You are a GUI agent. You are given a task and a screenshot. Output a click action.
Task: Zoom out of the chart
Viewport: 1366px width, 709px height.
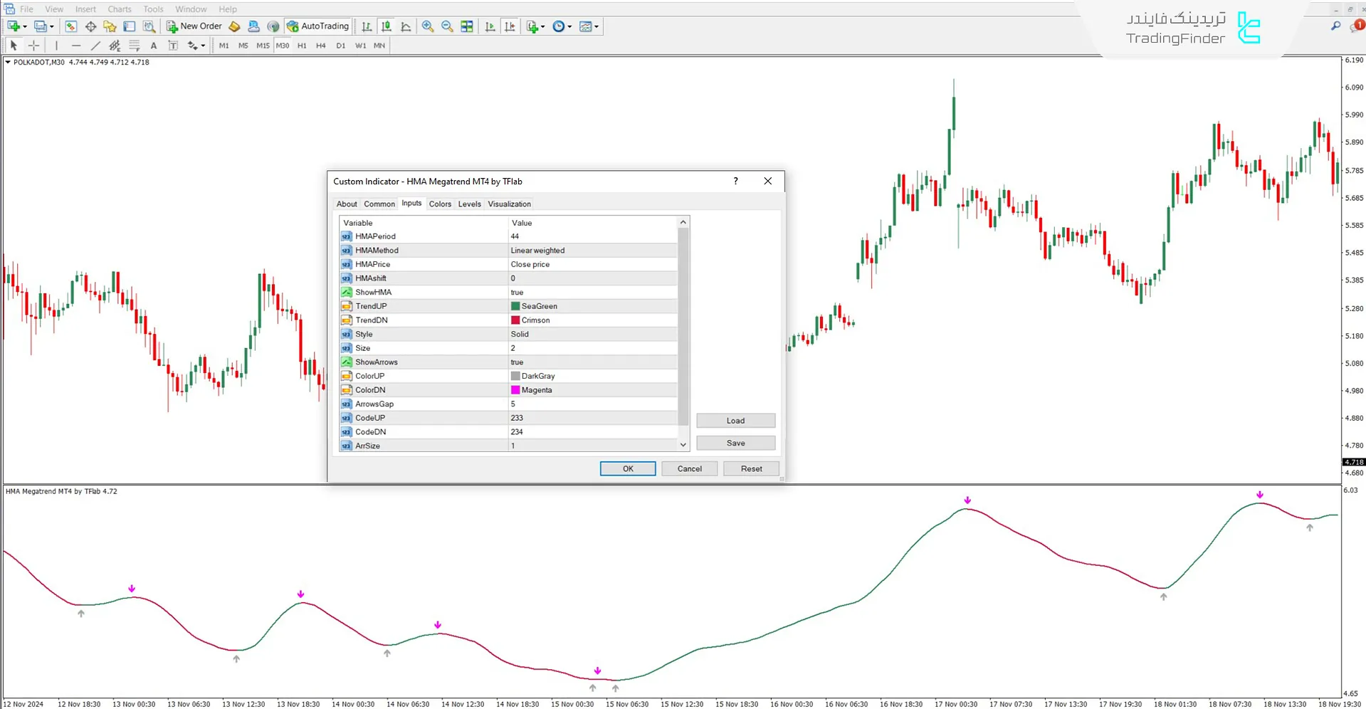[447, 26]
